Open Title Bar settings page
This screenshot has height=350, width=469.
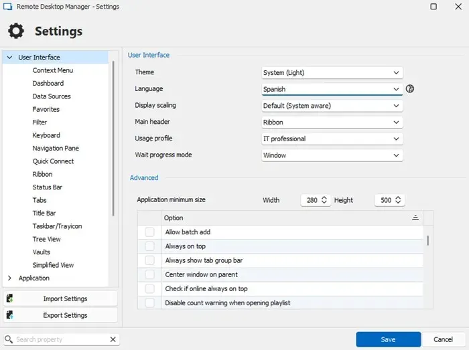click(x=44, y=213)
